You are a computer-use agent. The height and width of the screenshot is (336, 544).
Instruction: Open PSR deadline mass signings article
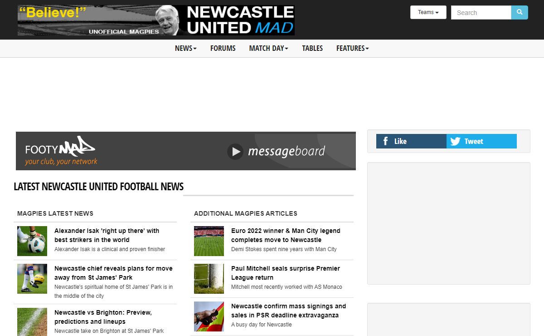coord(288,311)
